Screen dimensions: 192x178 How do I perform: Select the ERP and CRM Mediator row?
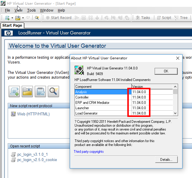tap(124, 103)
